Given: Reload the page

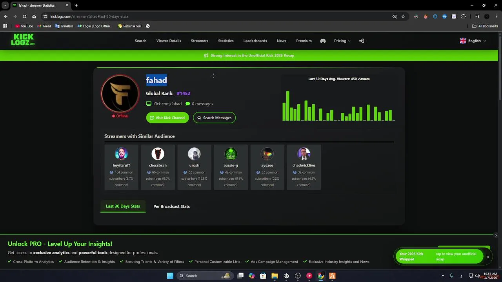Looking at the screenshot, I should (24, 16).
